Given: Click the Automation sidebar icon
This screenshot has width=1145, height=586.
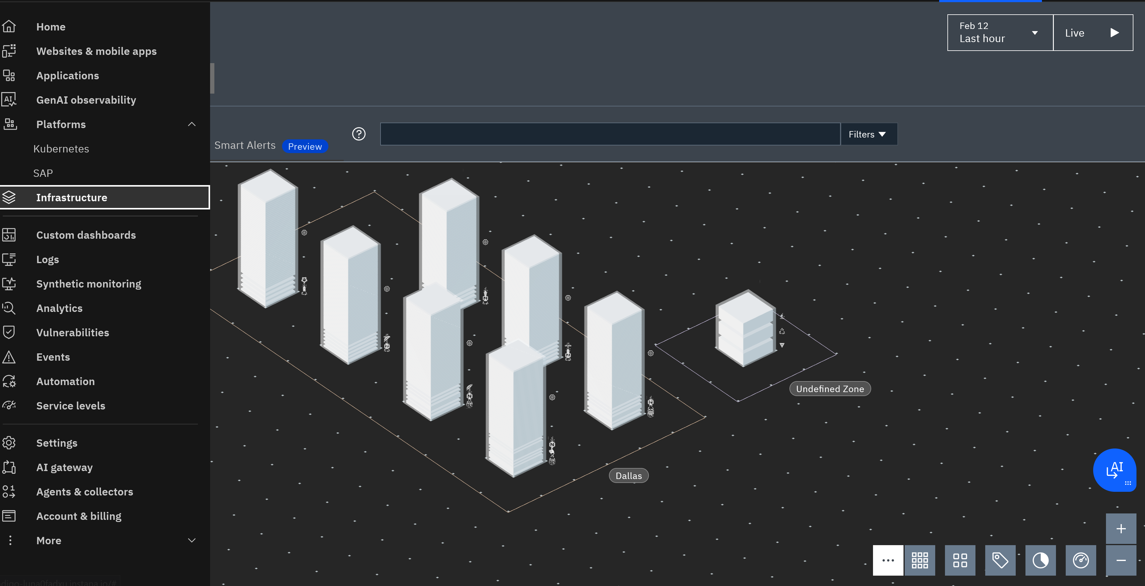Looking at the screenshot, I should (x=9, y=382).
